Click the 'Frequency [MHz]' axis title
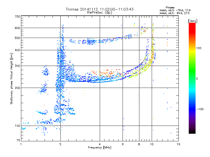210x157 pixels. (99, 148)
